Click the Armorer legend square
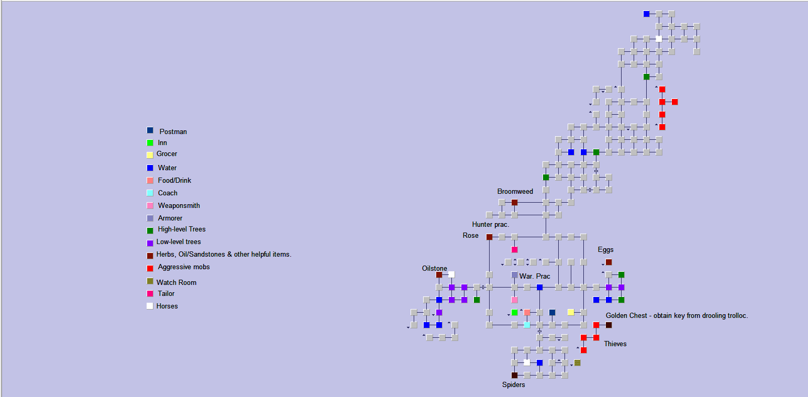Screen dimensions: 808x397 [x=150, y=217]
